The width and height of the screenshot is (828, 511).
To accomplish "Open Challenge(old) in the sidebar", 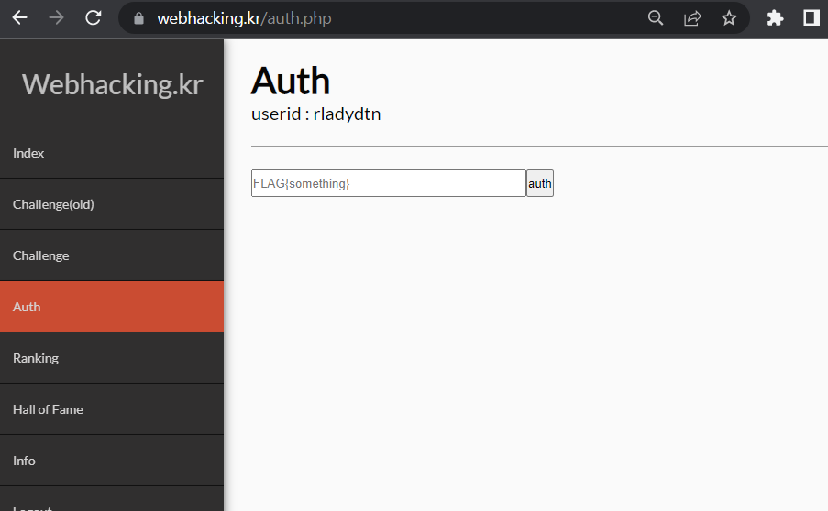I will [x=112, y=204].
